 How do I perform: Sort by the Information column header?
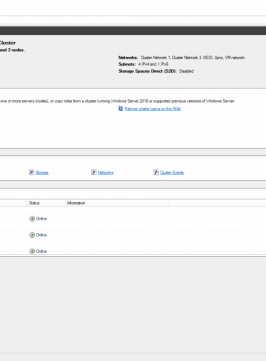pos(117,203)
